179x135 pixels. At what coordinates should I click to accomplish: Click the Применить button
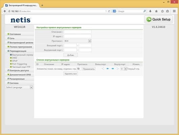click(89, 69)
